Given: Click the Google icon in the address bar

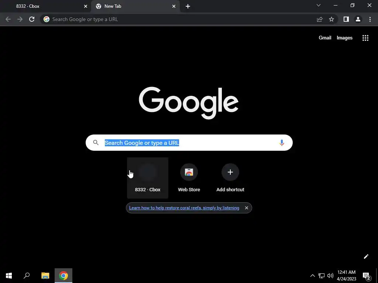Looking at the screenshot, I should [47, 19].
